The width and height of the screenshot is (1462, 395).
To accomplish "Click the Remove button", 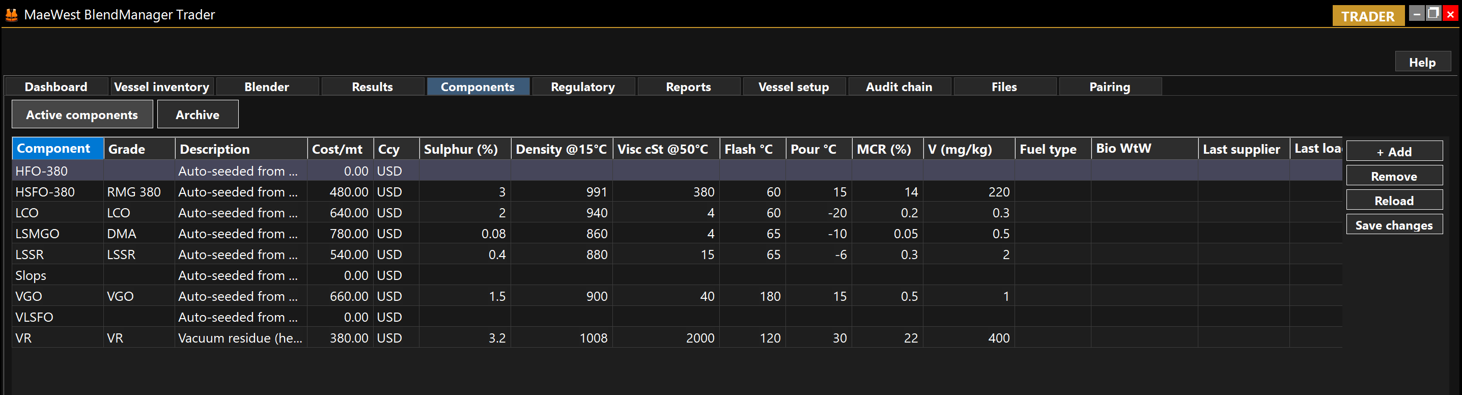I will pyautogui.click(x=1394, y=176).
